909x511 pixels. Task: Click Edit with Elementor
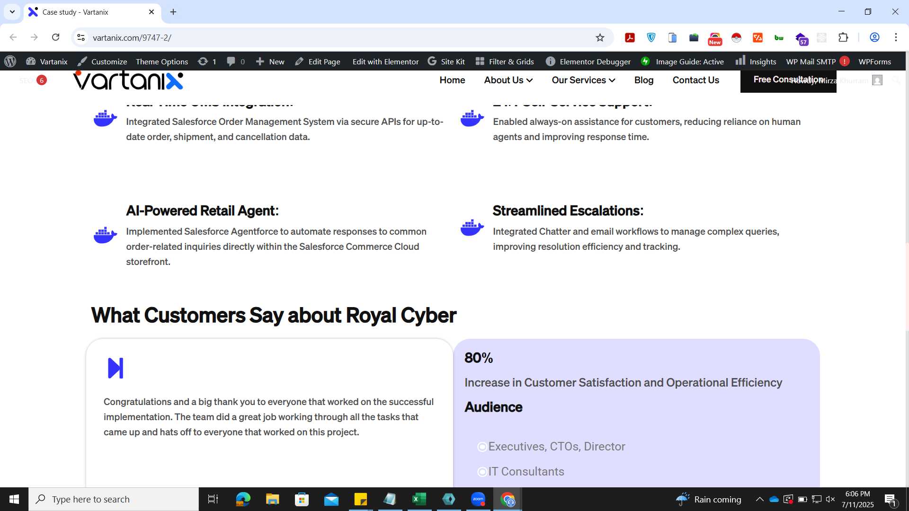(x=385, y=62)
